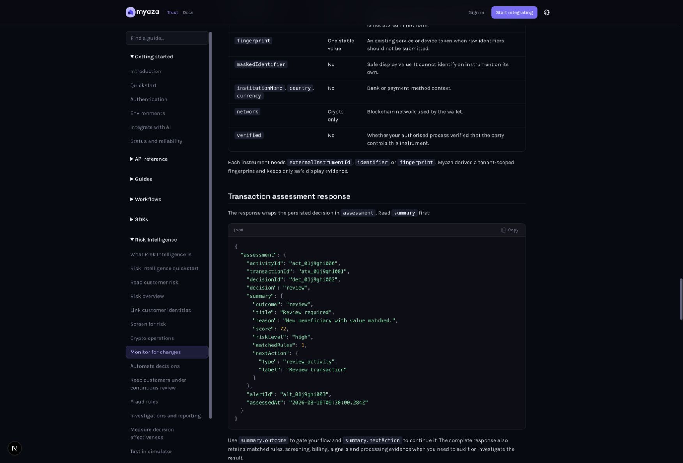This screenshot has height=463, width=683.
Task: Collapse the Risk Intelligence section
Action: click(x=154, y=240)
